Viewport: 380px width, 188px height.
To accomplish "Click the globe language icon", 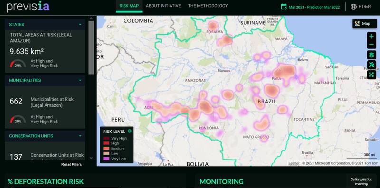I will [353, 7].
